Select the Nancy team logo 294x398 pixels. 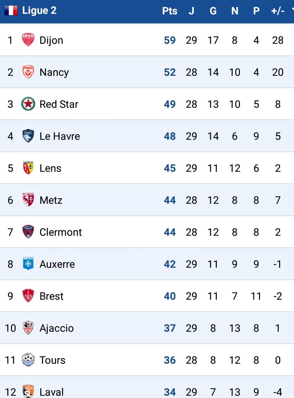pyautogui.click(x=28, y=72)
